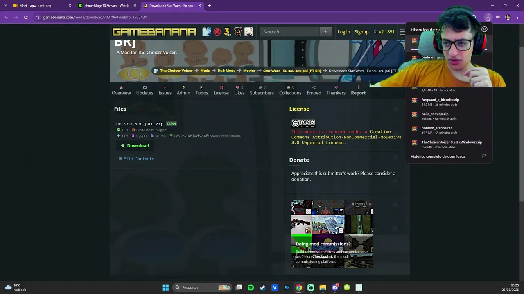
Task: Open the Chrome profile avatar
Action: 508,17
